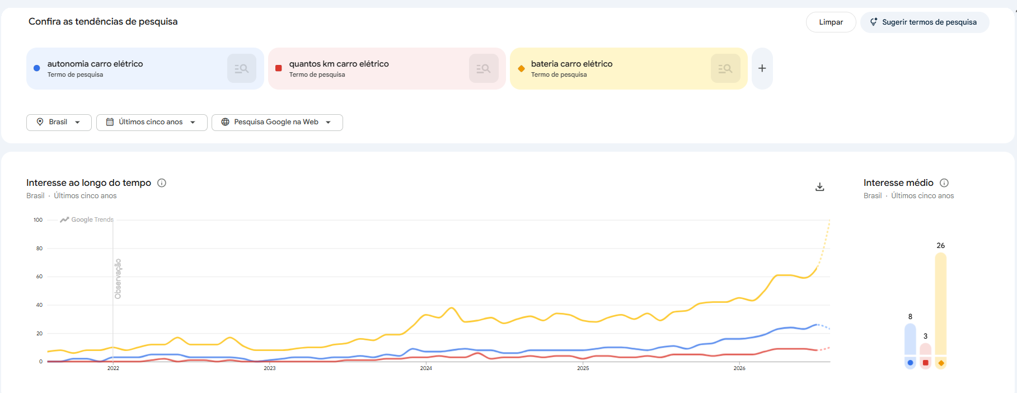Click the red square icon under average bars
Viewport: 1017px width, 393px height.
click(925, 363)
